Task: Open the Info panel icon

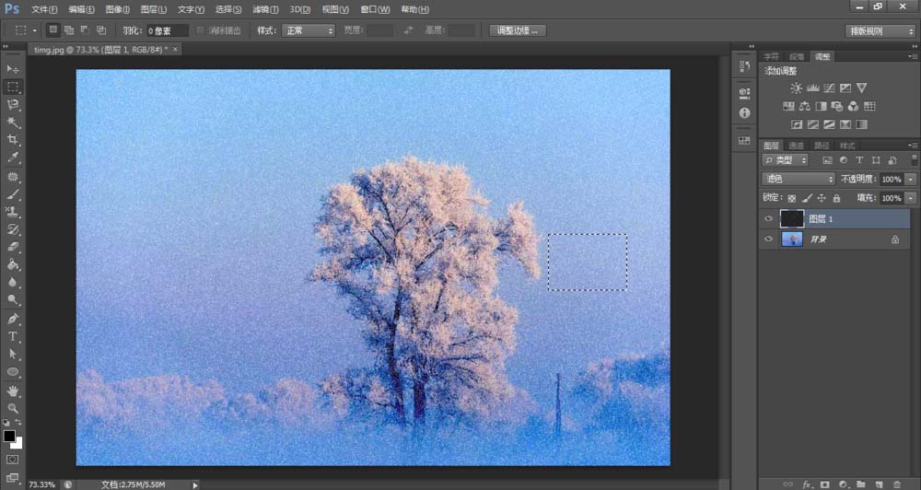Action: pos(744,112)
